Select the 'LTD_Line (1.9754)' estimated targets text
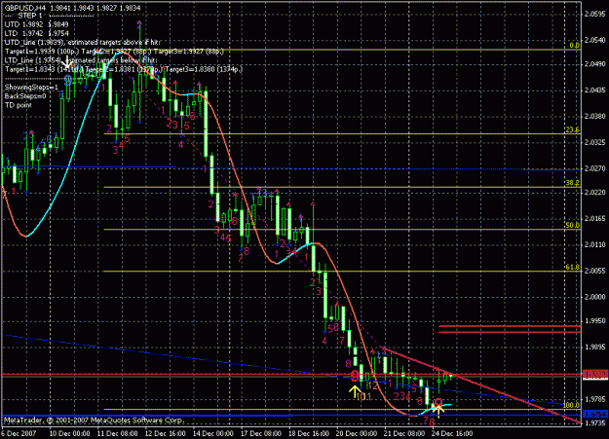The width and height of the screenshot is (609, 439). (x=81, y=60)
